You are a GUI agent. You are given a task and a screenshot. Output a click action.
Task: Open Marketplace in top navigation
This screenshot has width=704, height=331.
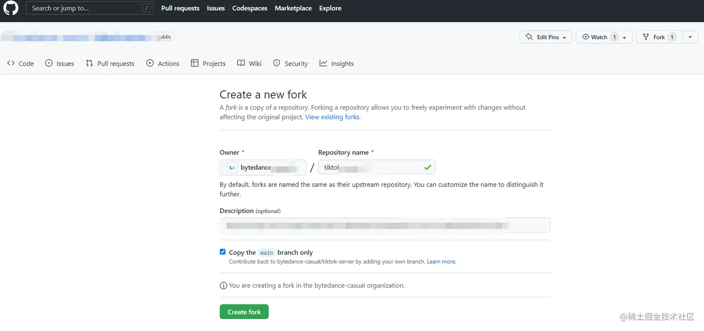tap(293, 8)
